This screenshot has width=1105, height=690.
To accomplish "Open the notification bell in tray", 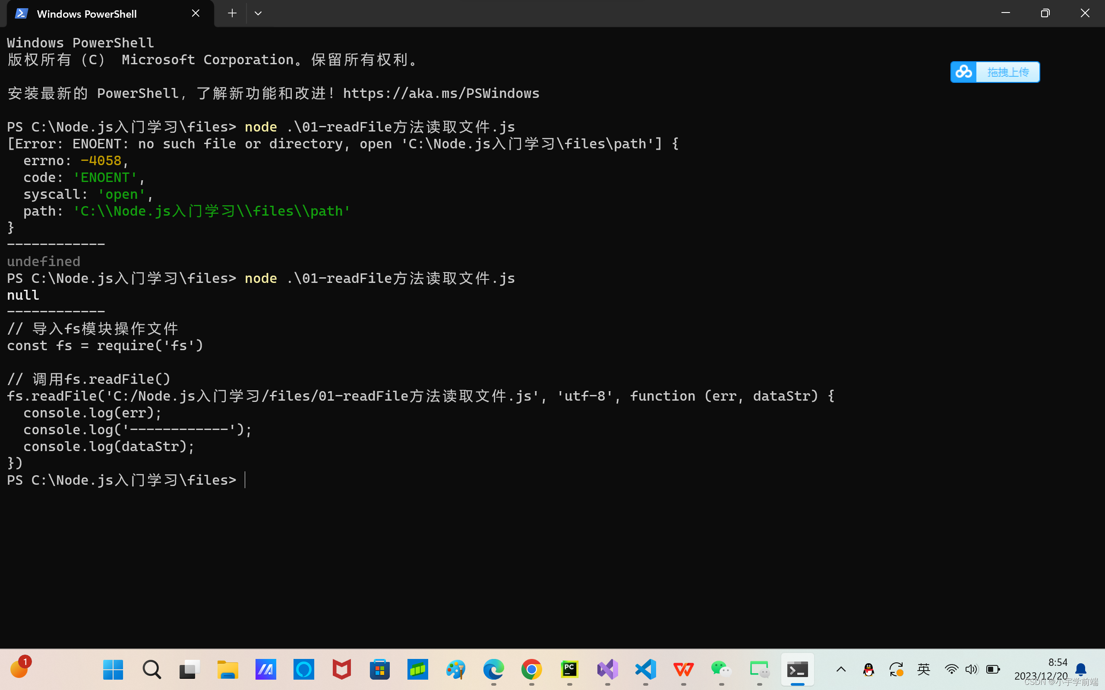I will (1080, 669).
